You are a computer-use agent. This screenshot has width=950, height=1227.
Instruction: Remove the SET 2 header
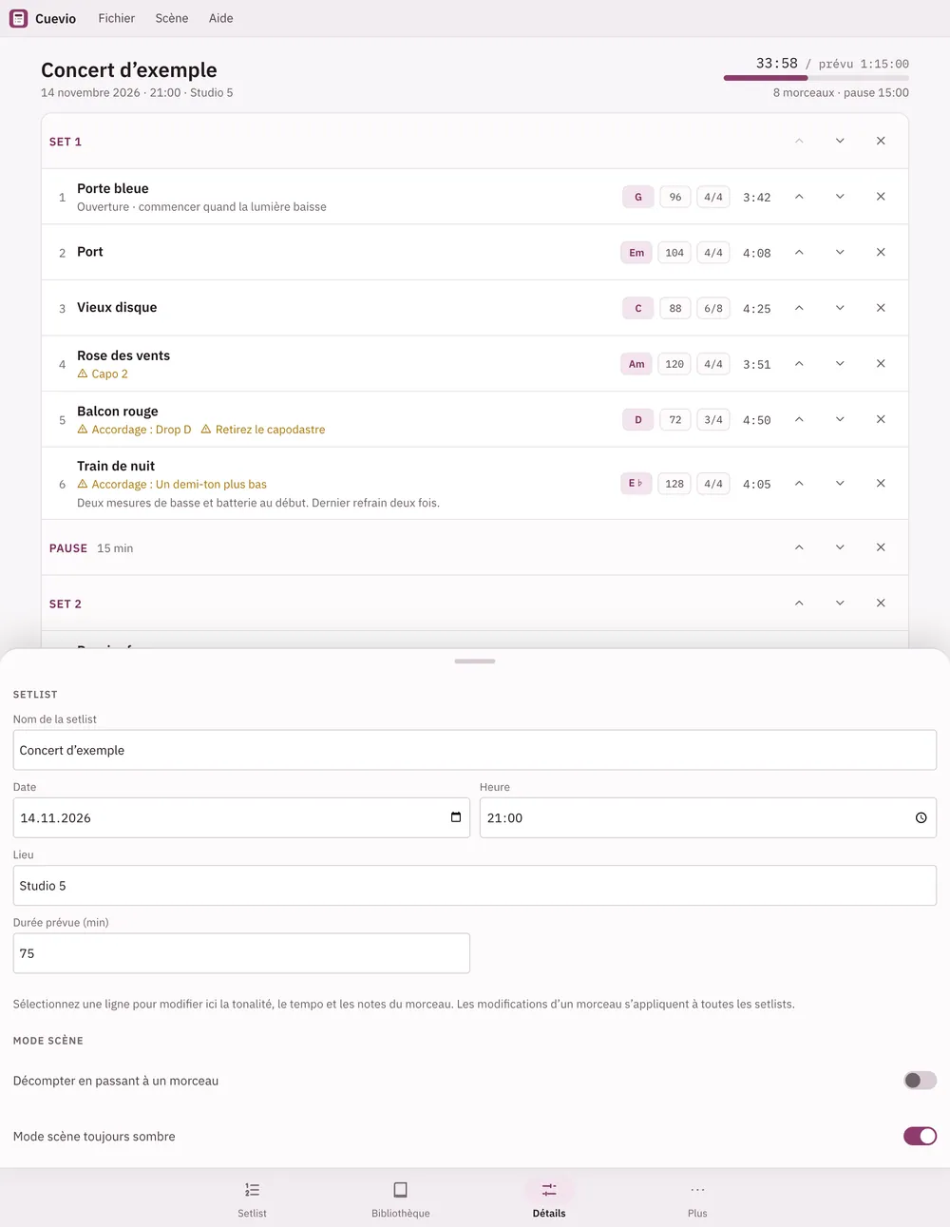tap(881, 604)
